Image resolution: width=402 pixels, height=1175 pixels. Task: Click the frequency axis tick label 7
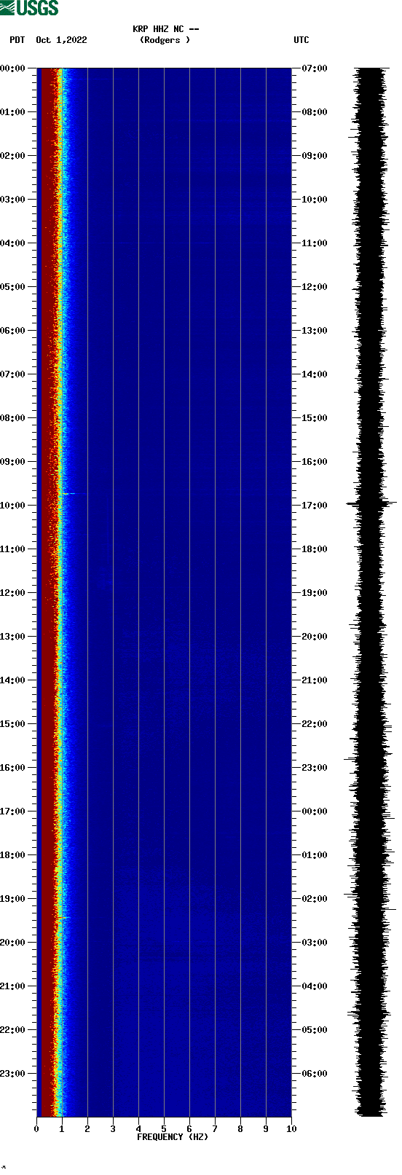(215, 1129)
